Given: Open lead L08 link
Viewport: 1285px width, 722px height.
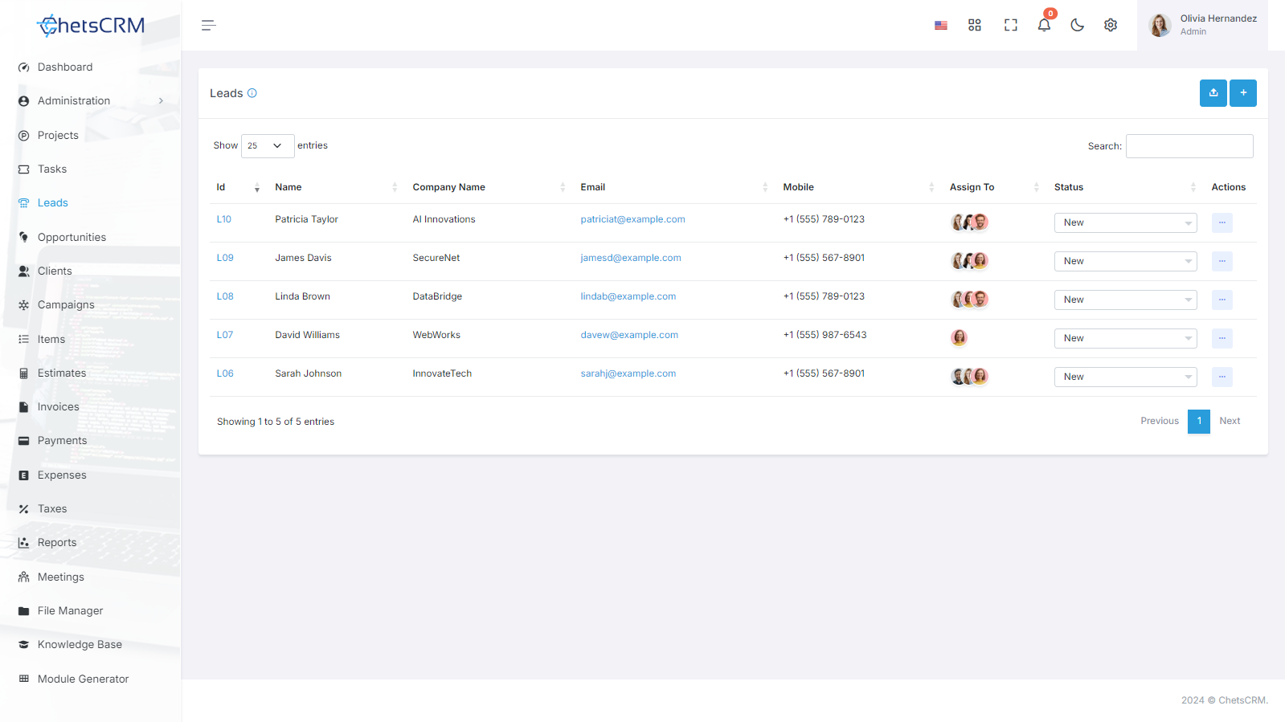Looking at the screenshot, I should 225,296.
